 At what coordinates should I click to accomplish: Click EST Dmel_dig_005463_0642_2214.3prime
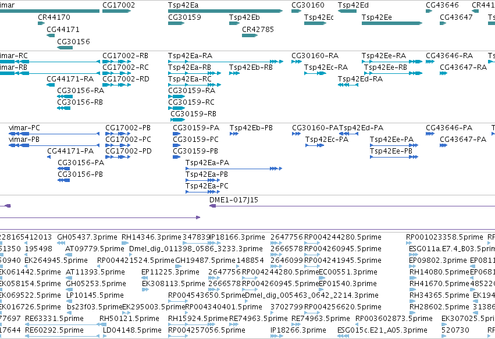(312, 295)
